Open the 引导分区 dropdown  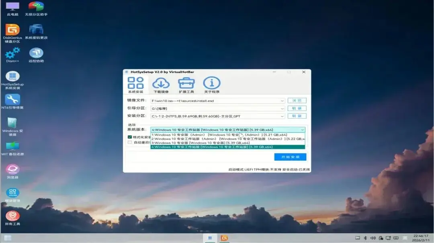point(283,109)
